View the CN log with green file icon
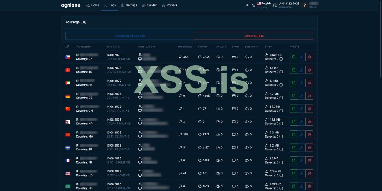Screen dimensions: 382x191 pos(294,109)
